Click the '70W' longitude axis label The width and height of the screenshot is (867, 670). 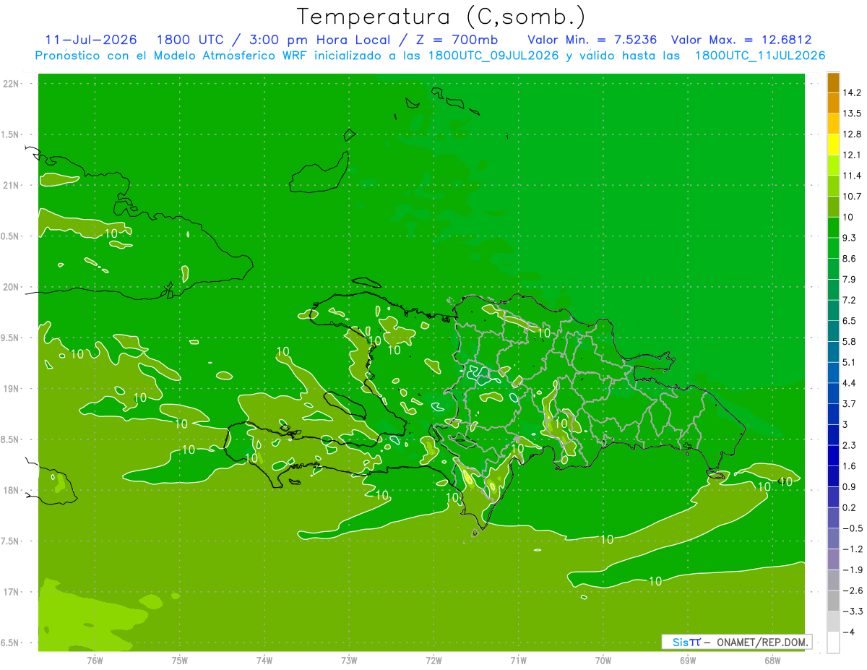point(603,661)
